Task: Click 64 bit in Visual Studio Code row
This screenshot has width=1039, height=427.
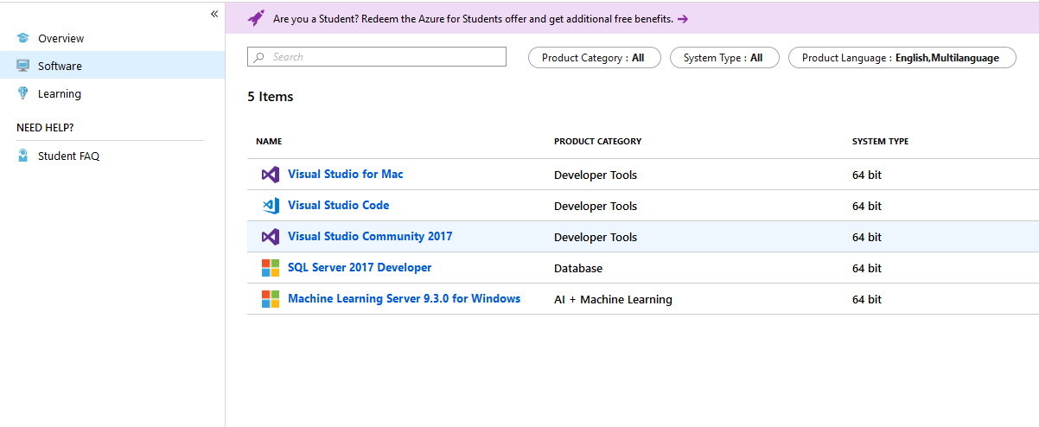Action: [x=867, y=206]
